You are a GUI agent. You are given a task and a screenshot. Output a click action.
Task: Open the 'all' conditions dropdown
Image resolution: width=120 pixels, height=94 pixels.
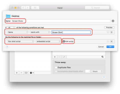pyautogui.click(x=11, y=27)
